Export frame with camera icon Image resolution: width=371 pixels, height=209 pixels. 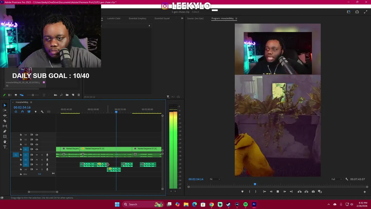point(313,192)
